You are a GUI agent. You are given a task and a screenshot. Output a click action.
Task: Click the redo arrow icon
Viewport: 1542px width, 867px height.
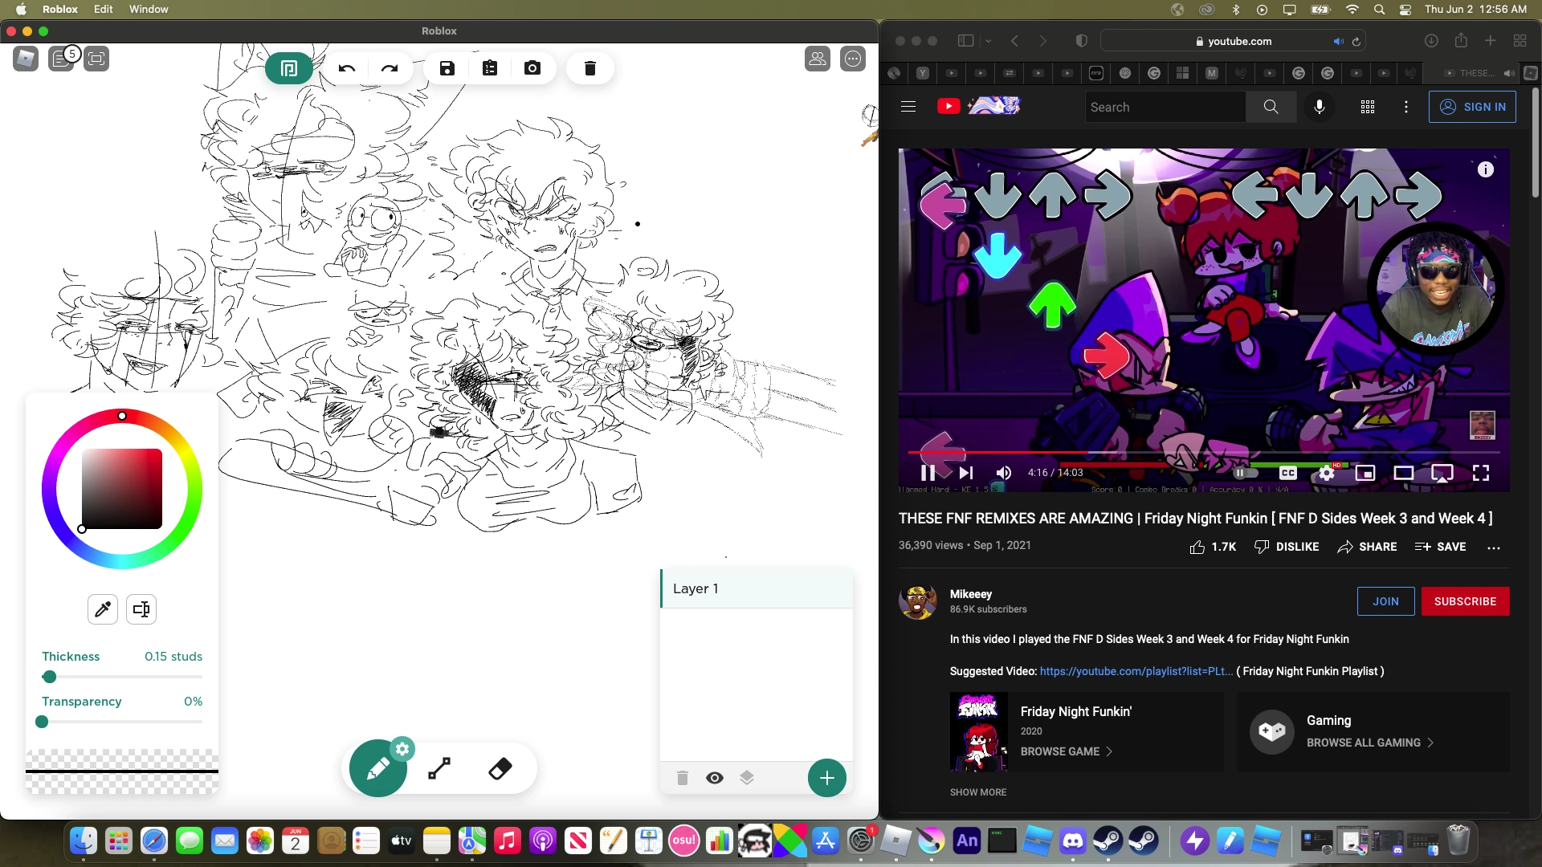[390, 68]
